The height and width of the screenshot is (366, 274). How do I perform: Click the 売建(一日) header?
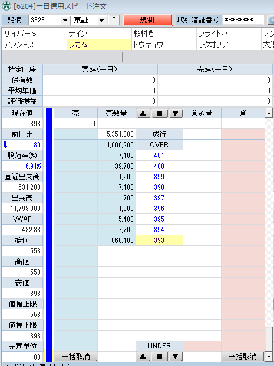pos(215,70)
